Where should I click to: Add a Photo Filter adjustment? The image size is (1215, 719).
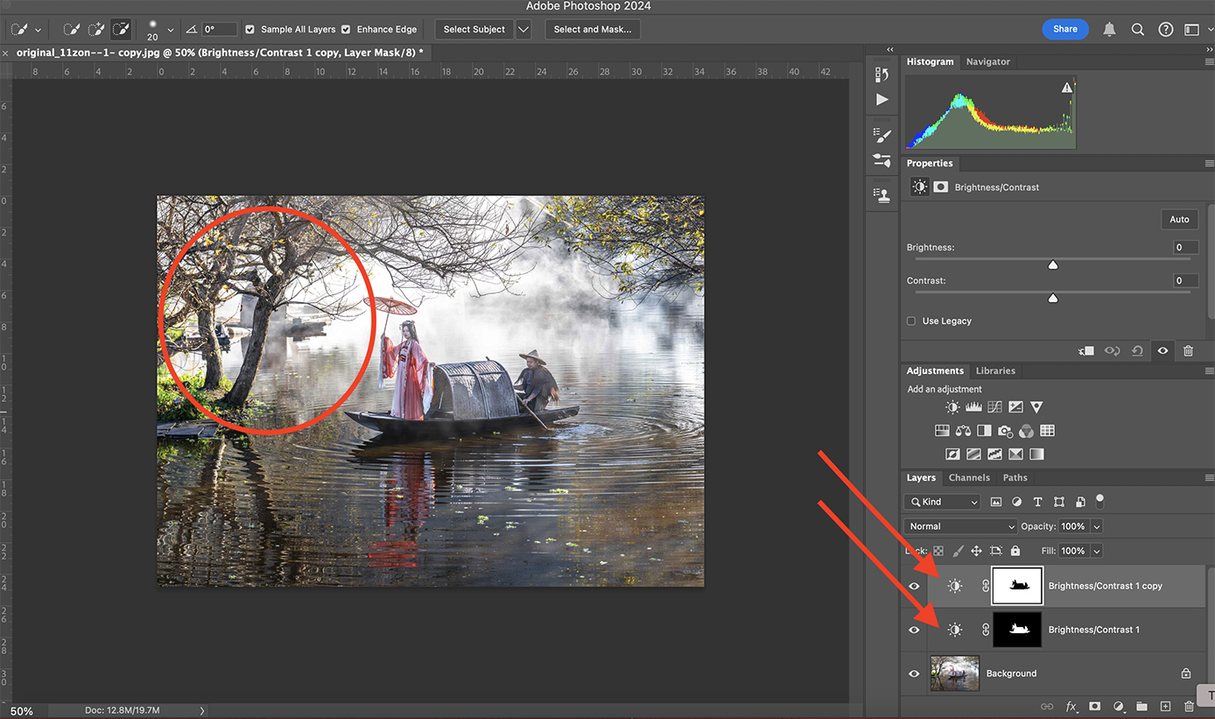pyautogui.click(x=1005, y=431)
